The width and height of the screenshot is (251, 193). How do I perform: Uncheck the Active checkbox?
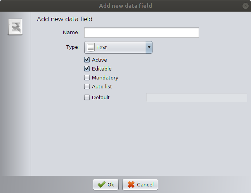87,60
